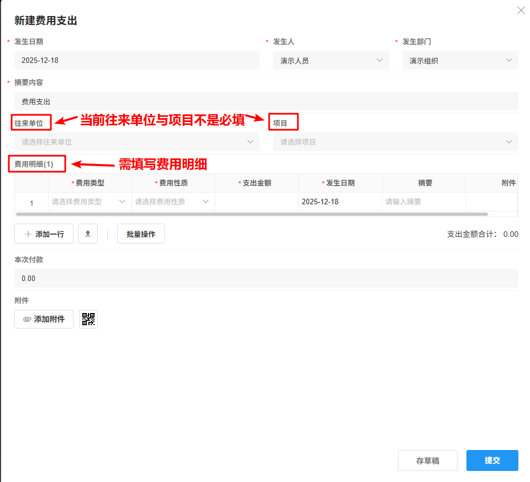Click the 摘要内容 summary text field
Viewport: 530px width, 482px height.
coord(265,101)
